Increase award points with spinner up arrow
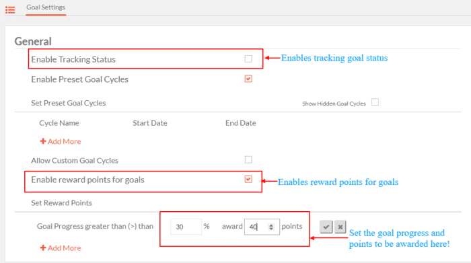This screenshot has width=471, height=263. [271, 225]
